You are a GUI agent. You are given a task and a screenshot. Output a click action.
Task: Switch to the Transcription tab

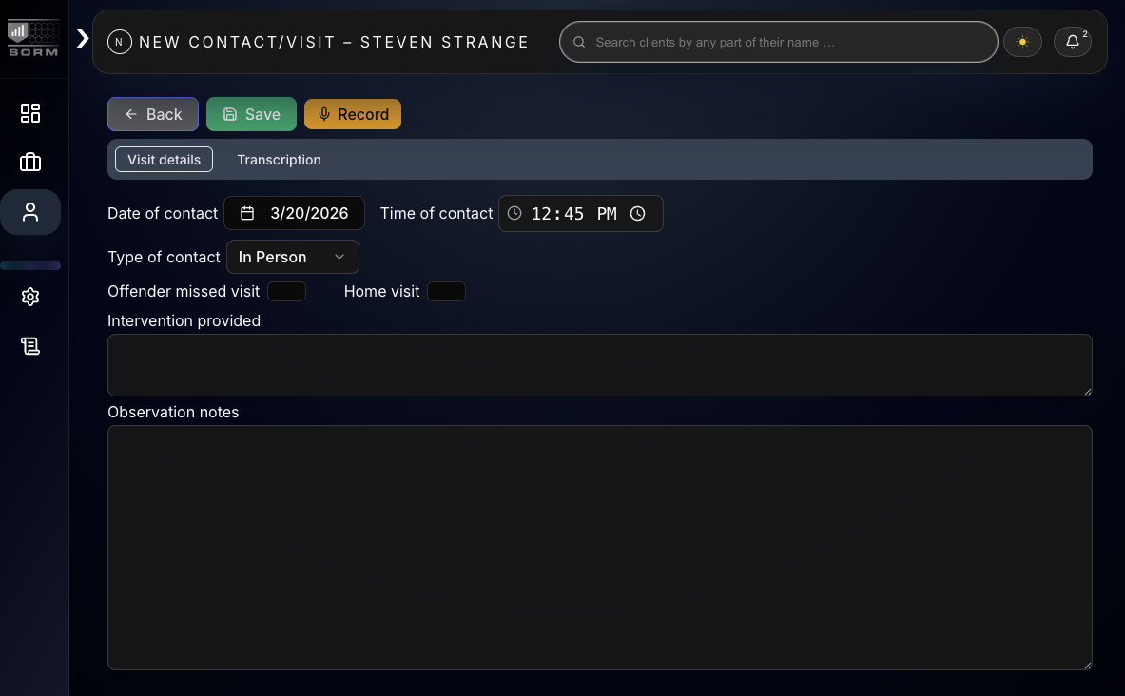[x=279, y=159]
